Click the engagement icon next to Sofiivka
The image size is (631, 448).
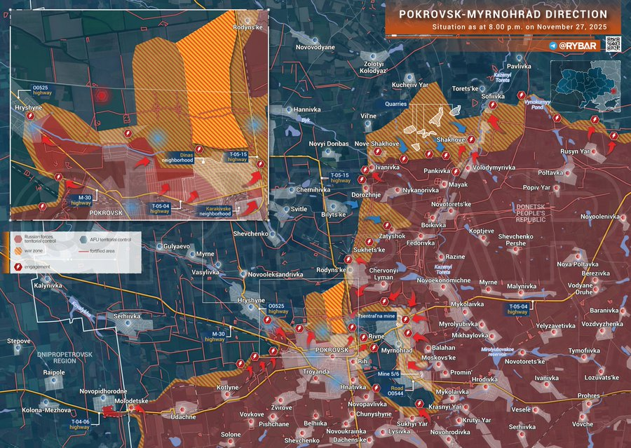pyautogui.click(x=493, y=105)
